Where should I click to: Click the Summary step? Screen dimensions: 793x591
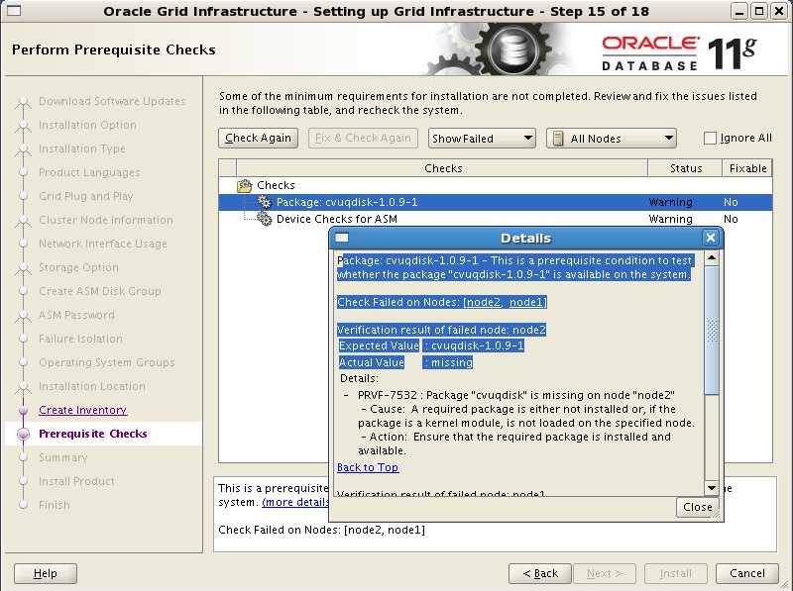click(x=63, y=457)
